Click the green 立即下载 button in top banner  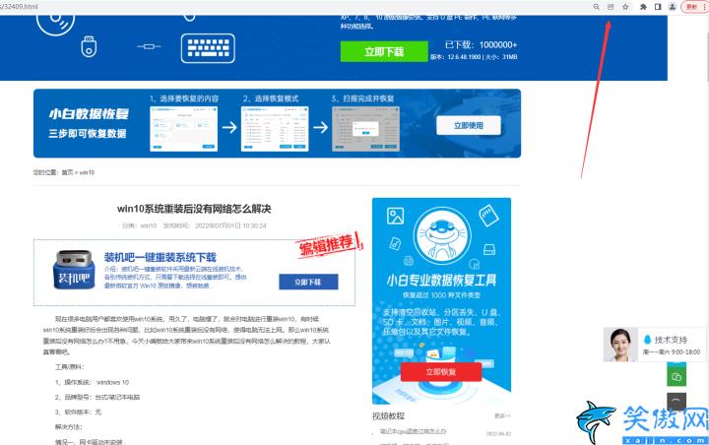384,51
